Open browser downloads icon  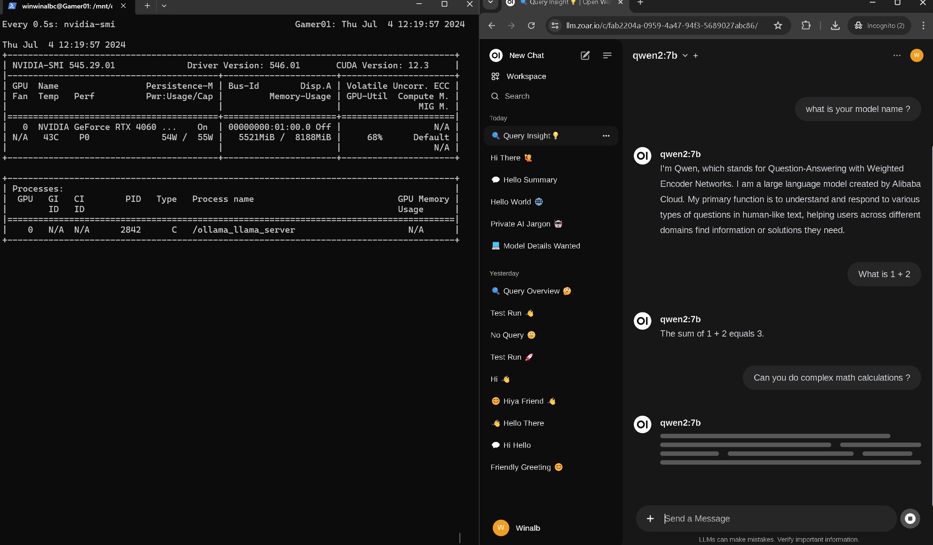[x=835, y=26]
